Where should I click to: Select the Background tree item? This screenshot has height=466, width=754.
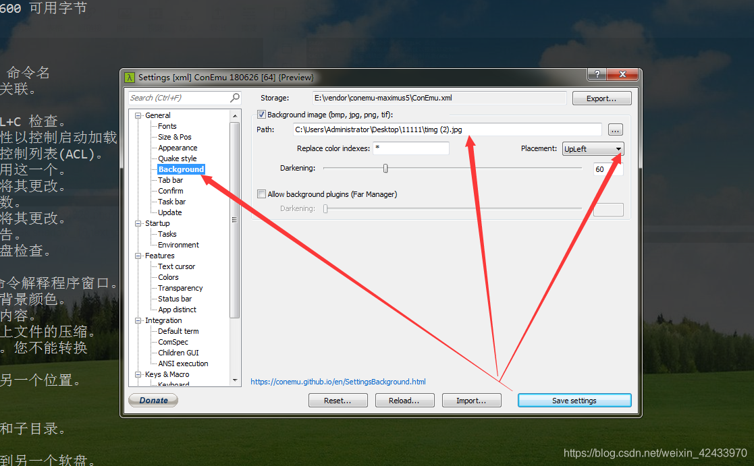181,169
